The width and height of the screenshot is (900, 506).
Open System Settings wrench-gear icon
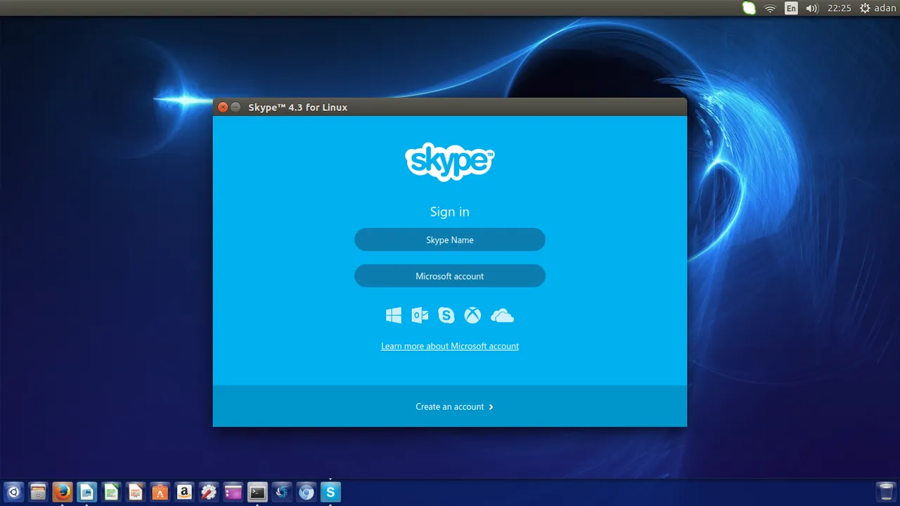(208, 492)
